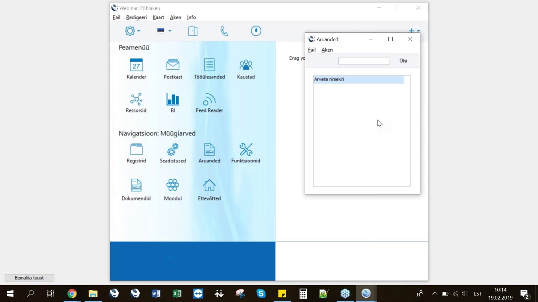
Task: Click the Otsi search button
Action: [x=403, y=61]
